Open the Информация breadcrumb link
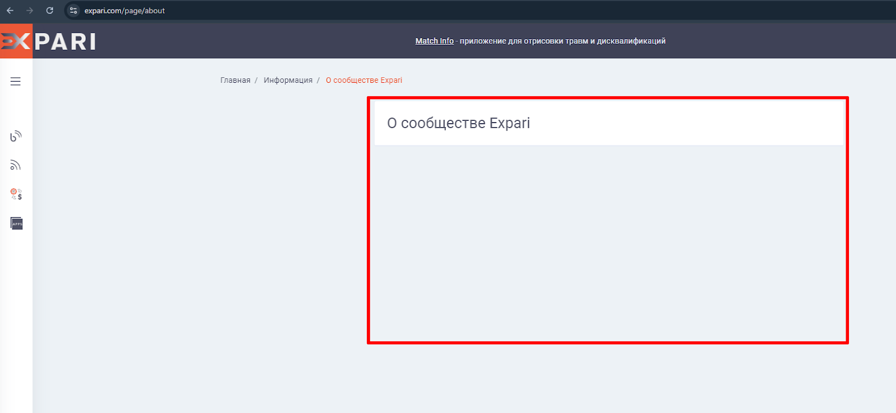The height and width of the screenshot is (413, 896). pyautogui.click(x=288, y=80)
